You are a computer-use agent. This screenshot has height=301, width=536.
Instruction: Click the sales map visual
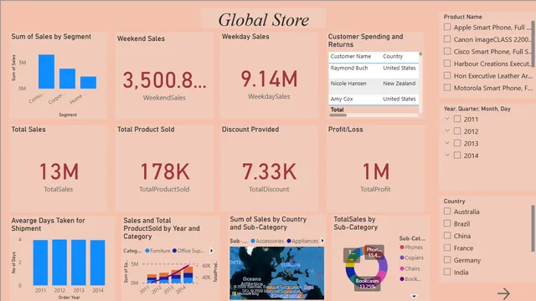coord(277,273)
